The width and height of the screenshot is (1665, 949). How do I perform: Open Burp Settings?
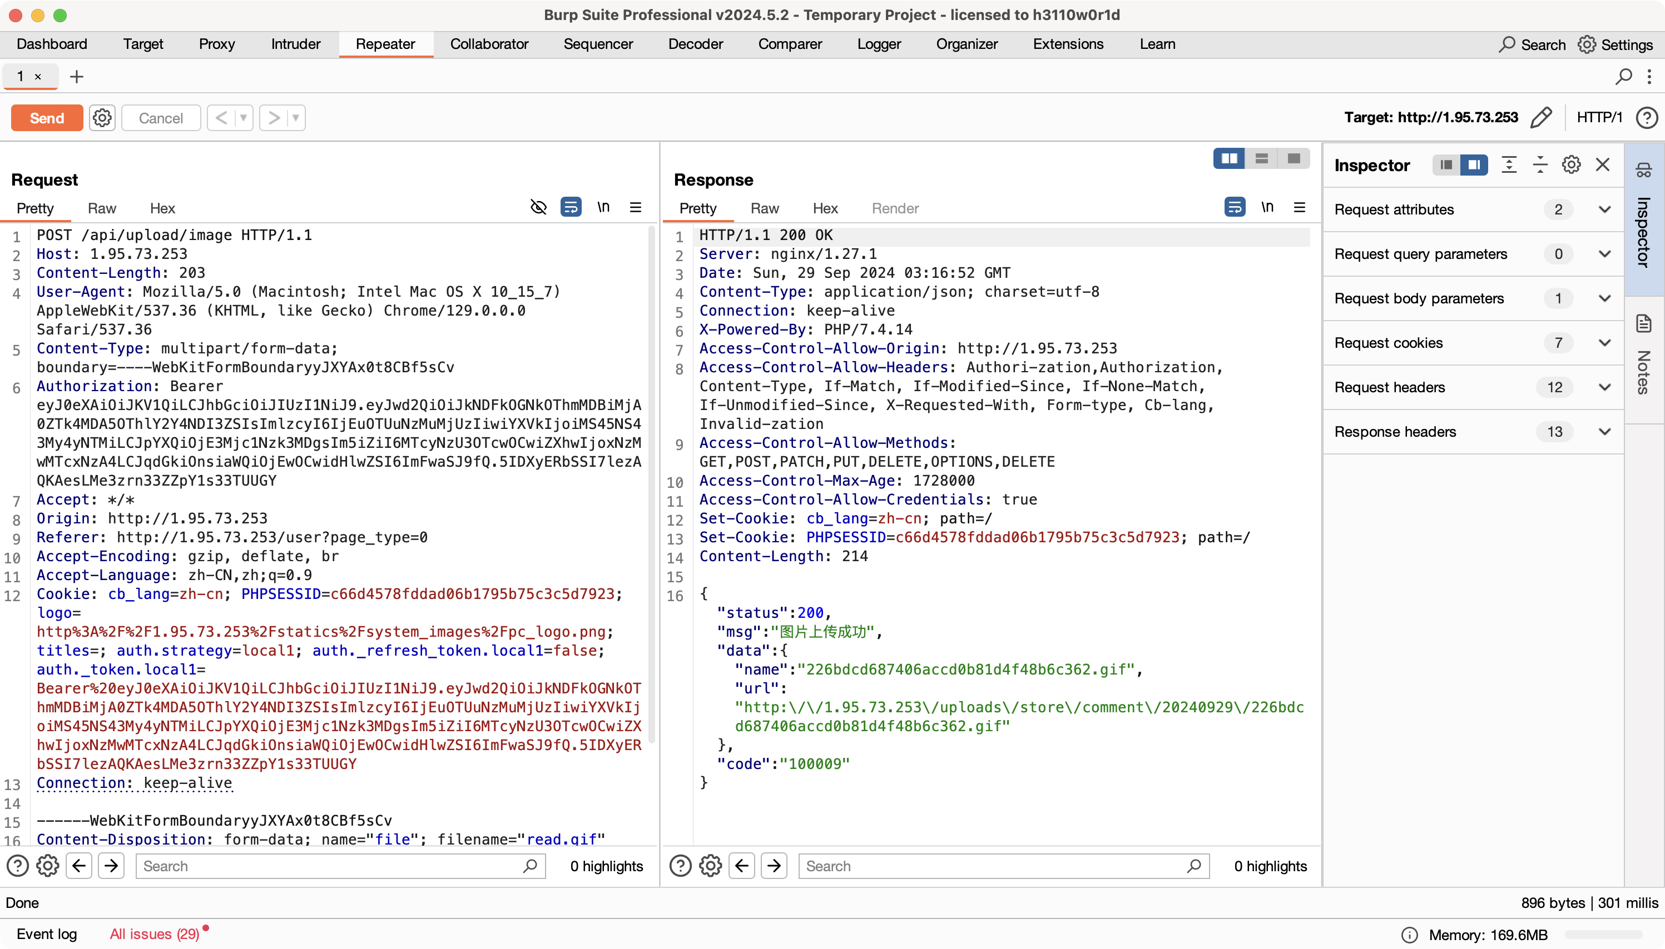[1615, 44]
